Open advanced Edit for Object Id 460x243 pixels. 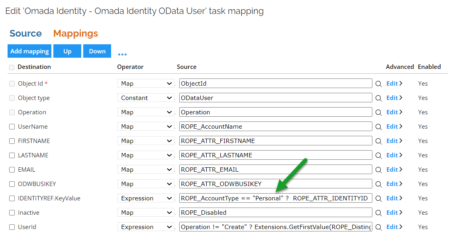[394, 83]
